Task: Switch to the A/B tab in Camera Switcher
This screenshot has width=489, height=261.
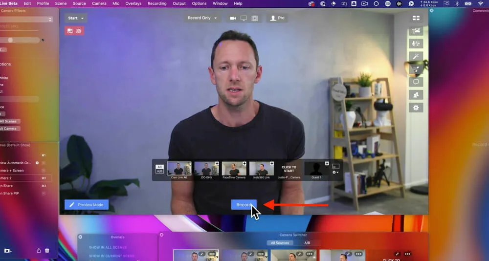Action: point(307,243)
